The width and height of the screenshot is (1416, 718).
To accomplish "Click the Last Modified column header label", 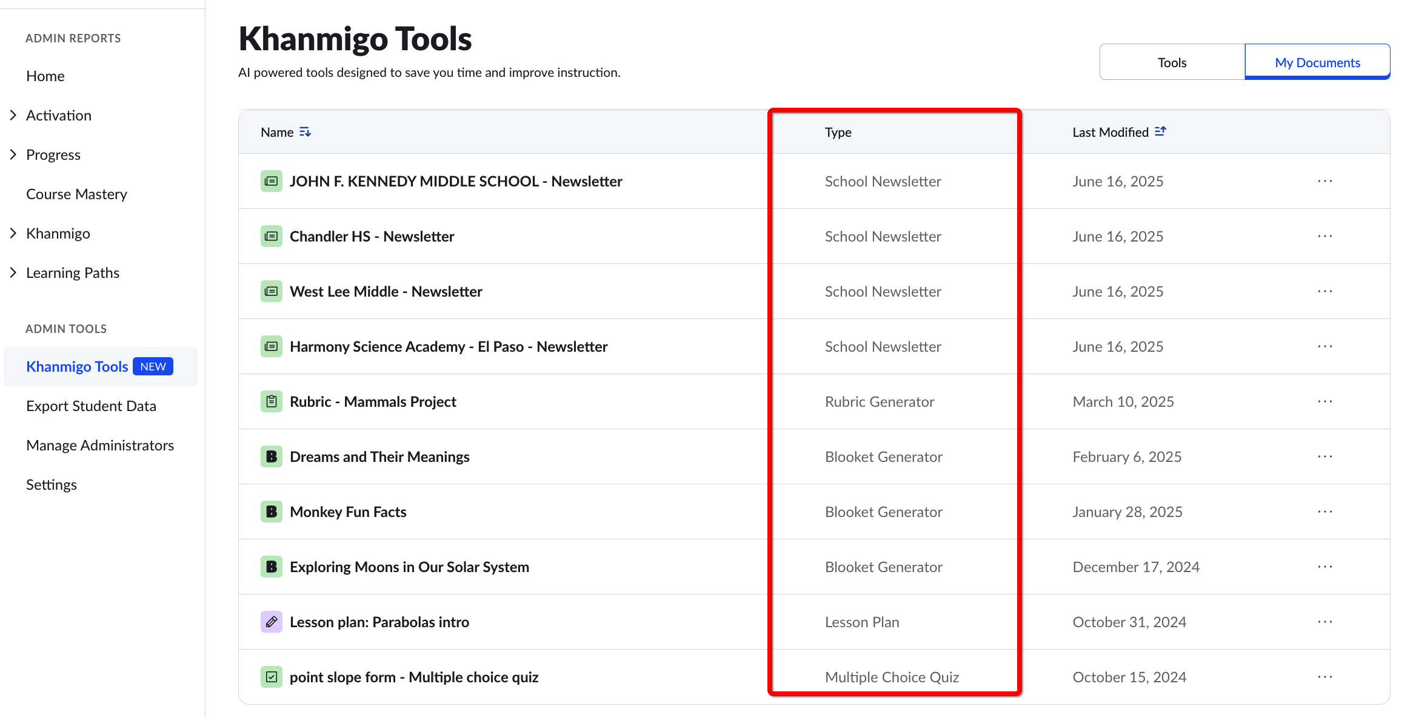I will 1110,132.
